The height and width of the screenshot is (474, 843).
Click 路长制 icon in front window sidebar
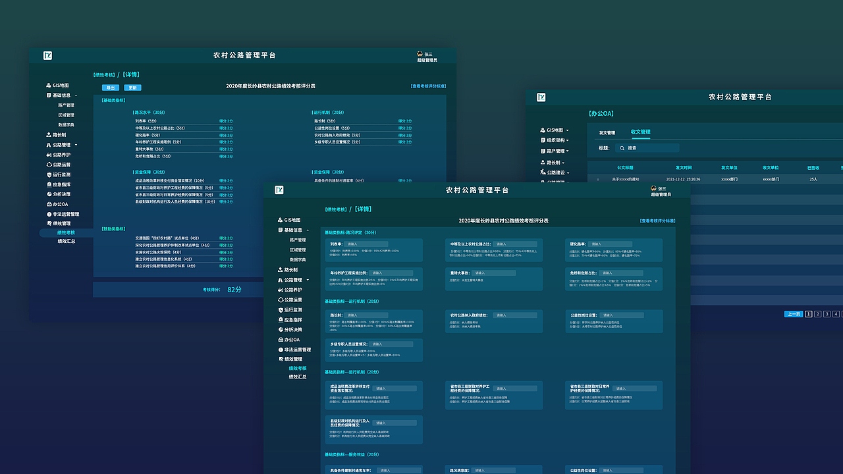coord(280,270)
